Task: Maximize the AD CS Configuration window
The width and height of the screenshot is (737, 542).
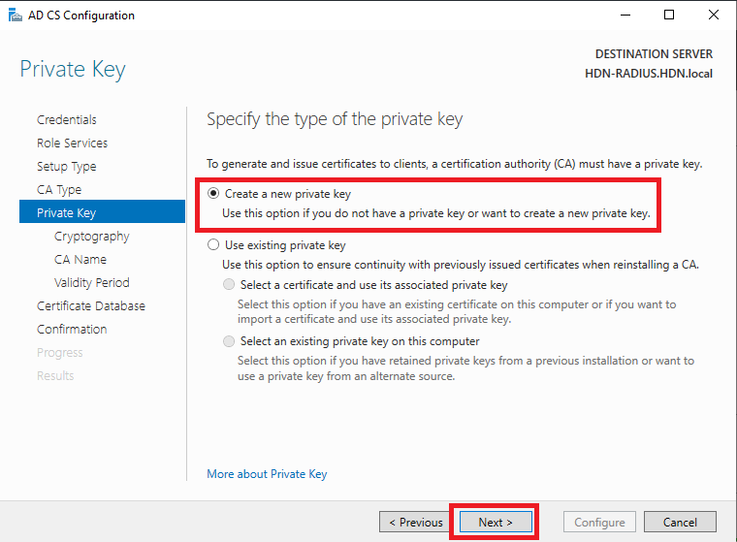Action: click(669, 16)
